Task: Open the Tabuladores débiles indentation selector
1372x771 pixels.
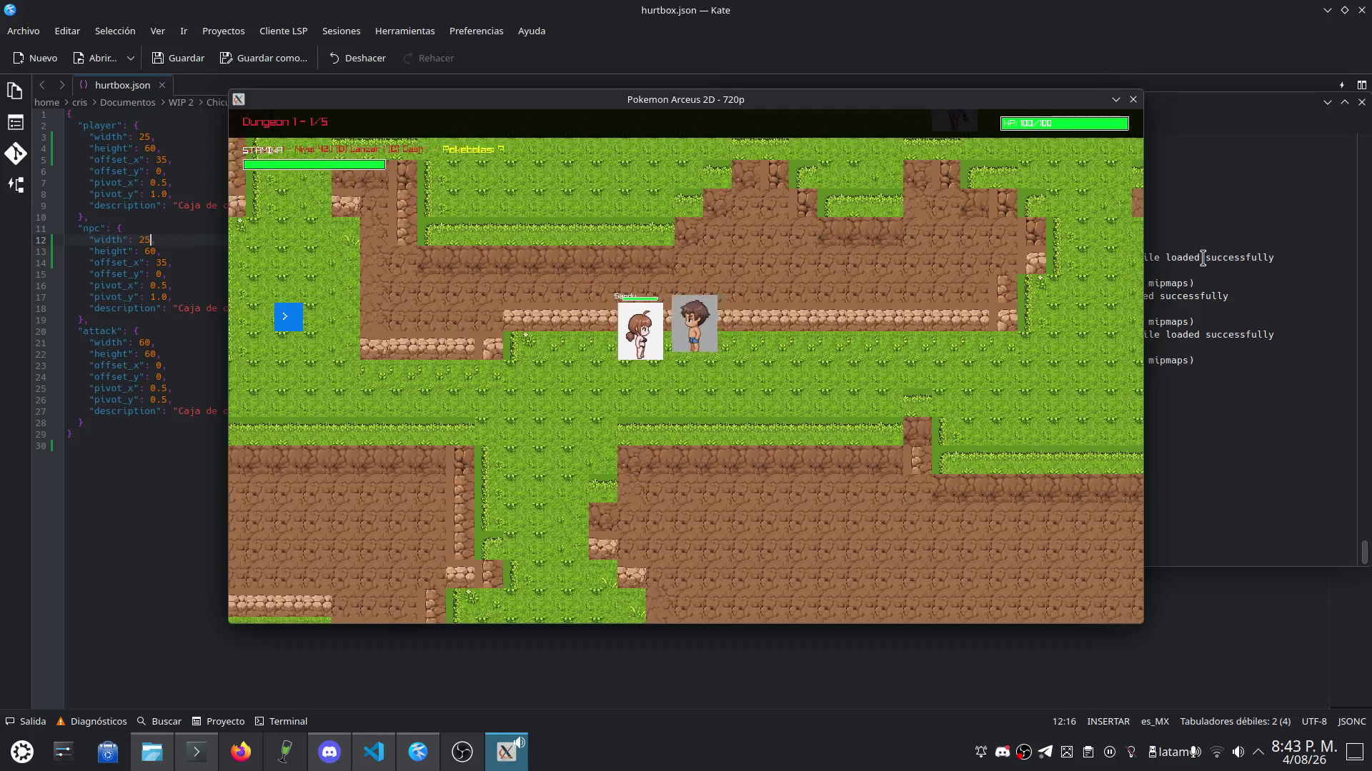Action: coord(1236,721)
